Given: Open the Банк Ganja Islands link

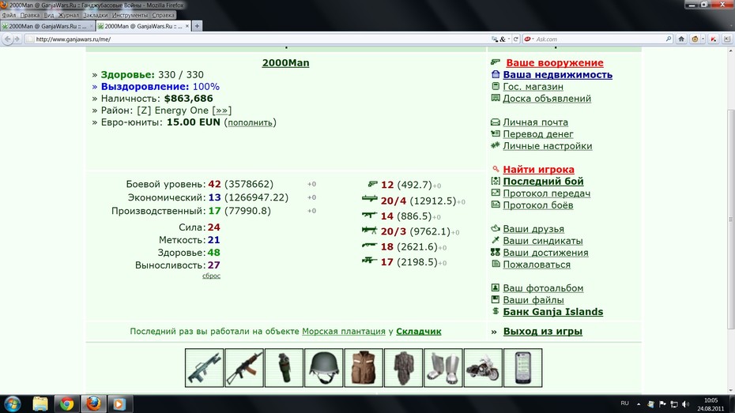Looking at the screenshot, I should click(x=552, y=312).
